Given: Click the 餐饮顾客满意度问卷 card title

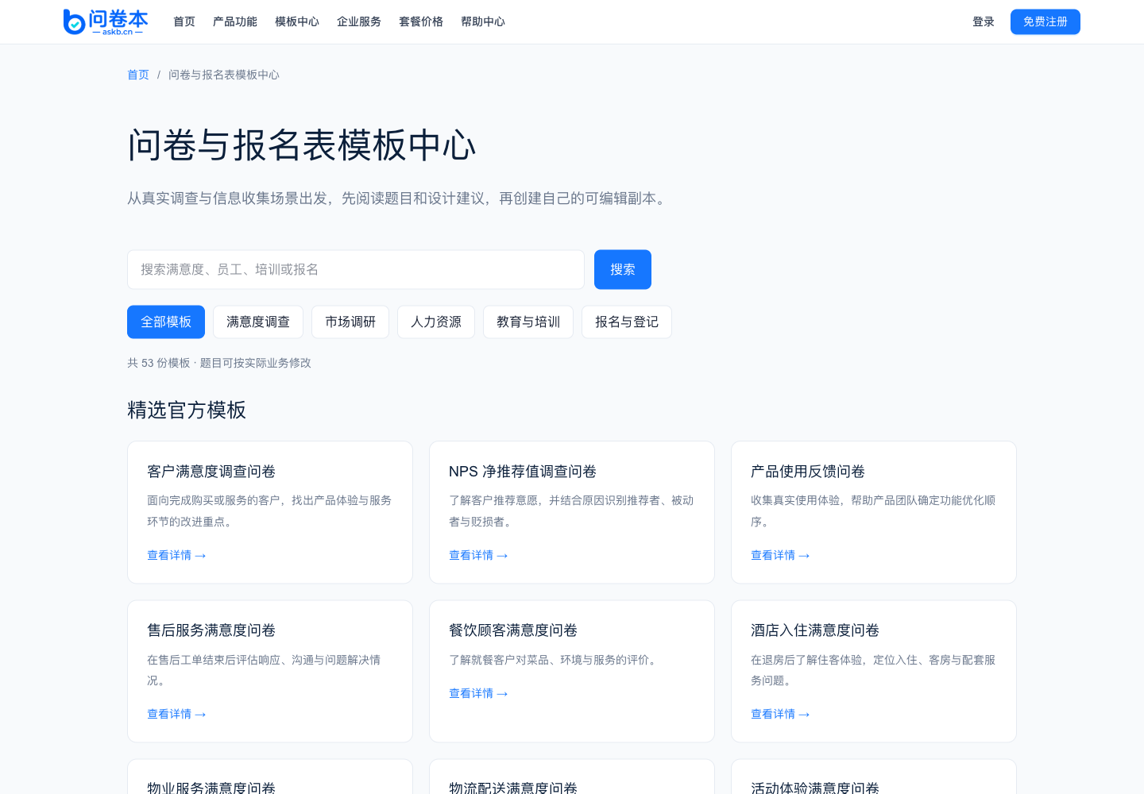Looking at the screenshot, I should click(x=513, y=630).
